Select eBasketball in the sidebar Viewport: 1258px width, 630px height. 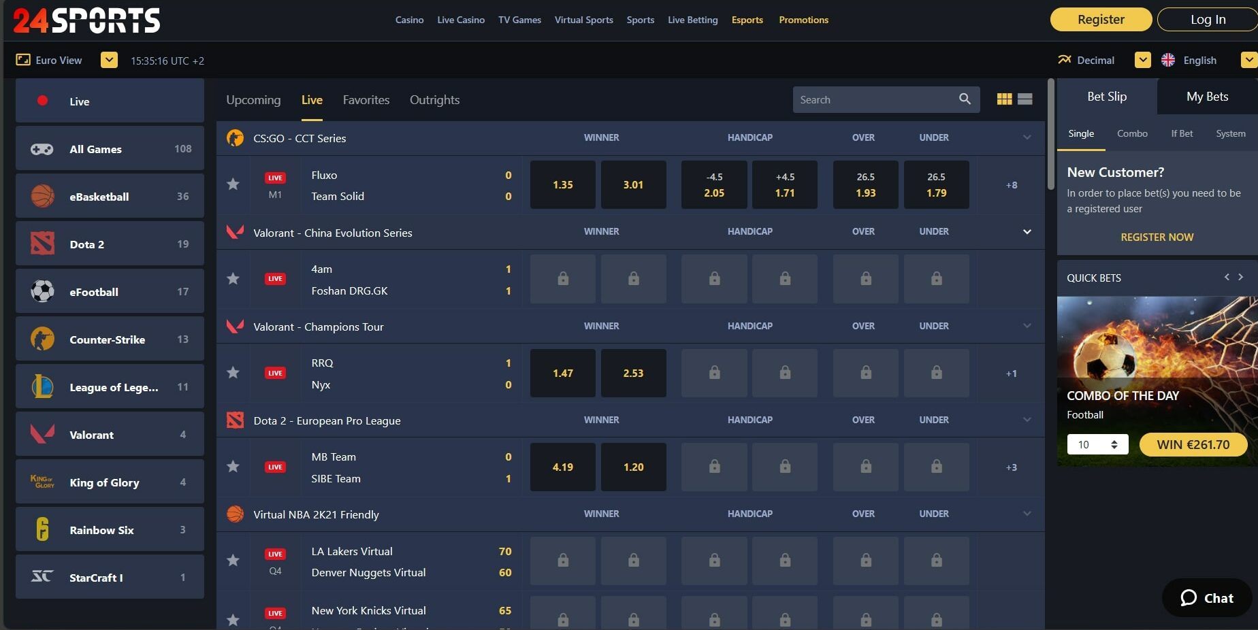coord(110,197)
